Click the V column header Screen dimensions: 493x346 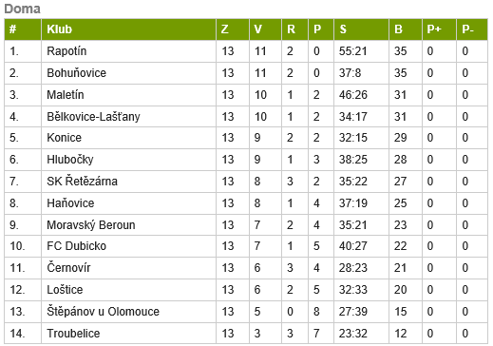pos(257,29)
